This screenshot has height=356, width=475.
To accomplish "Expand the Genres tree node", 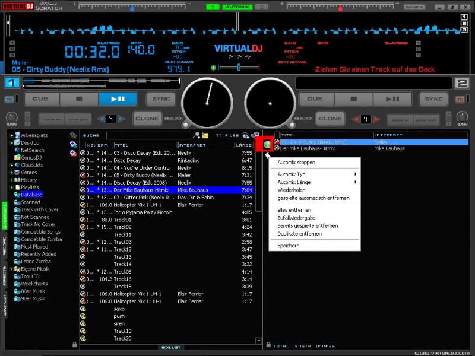I will point(11,173).
